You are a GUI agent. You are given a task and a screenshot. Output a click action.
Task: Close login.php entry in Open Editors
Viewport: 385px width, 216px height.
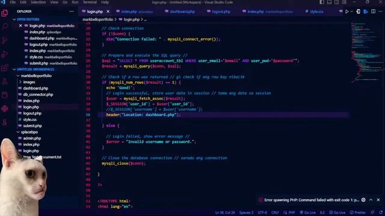click(x=20, y=26)
